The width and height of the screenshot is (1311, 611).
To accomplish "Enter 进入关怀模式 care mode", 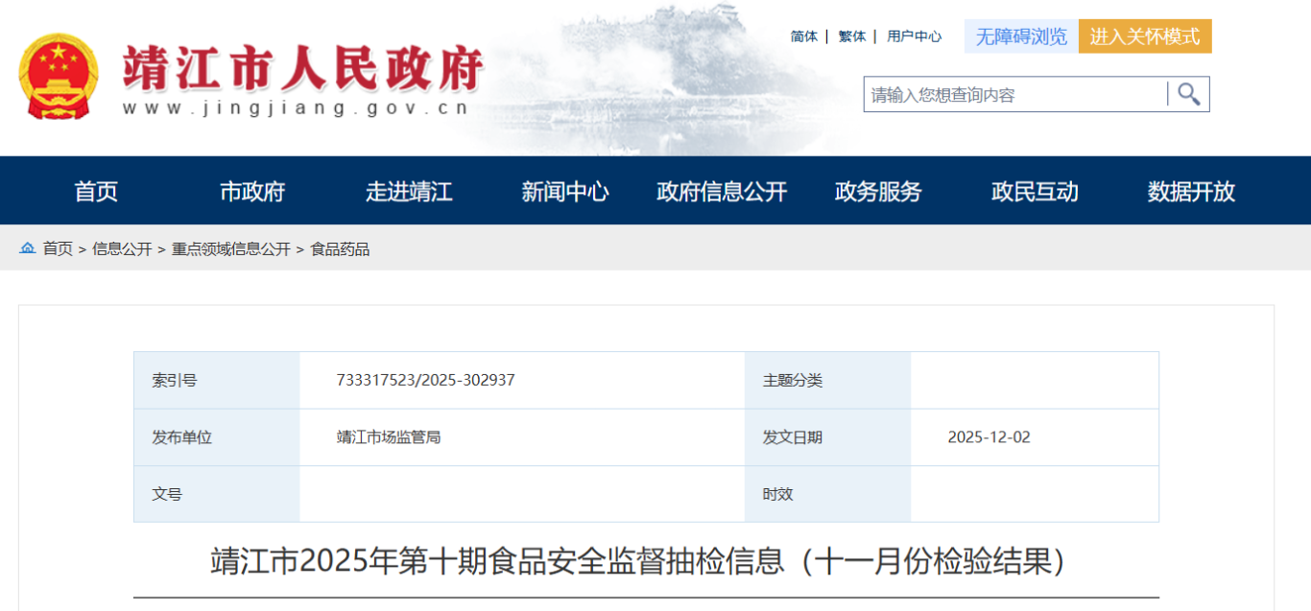I will tap(1145, 36).
